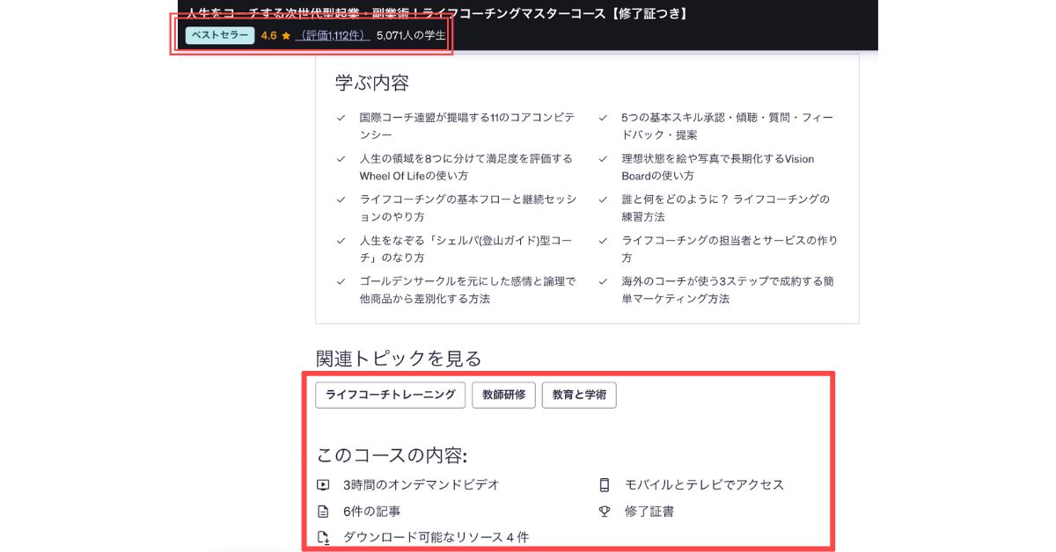Click checkmark beside ライフコーチングの担当者 item
Image resolution: width=1056 pixels, height=552 pixels.
603,241
